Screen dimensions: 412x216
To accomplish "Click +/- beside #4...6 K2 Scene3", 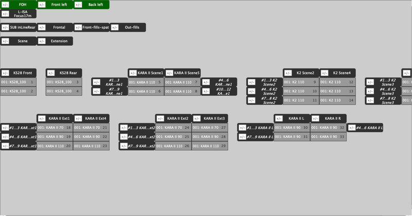I will [370, 92].
